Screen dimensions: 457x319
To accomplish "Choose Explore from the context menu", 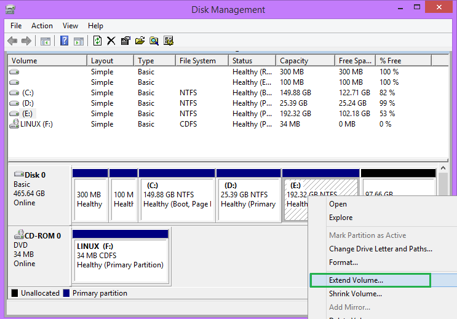I will point(383,218).
